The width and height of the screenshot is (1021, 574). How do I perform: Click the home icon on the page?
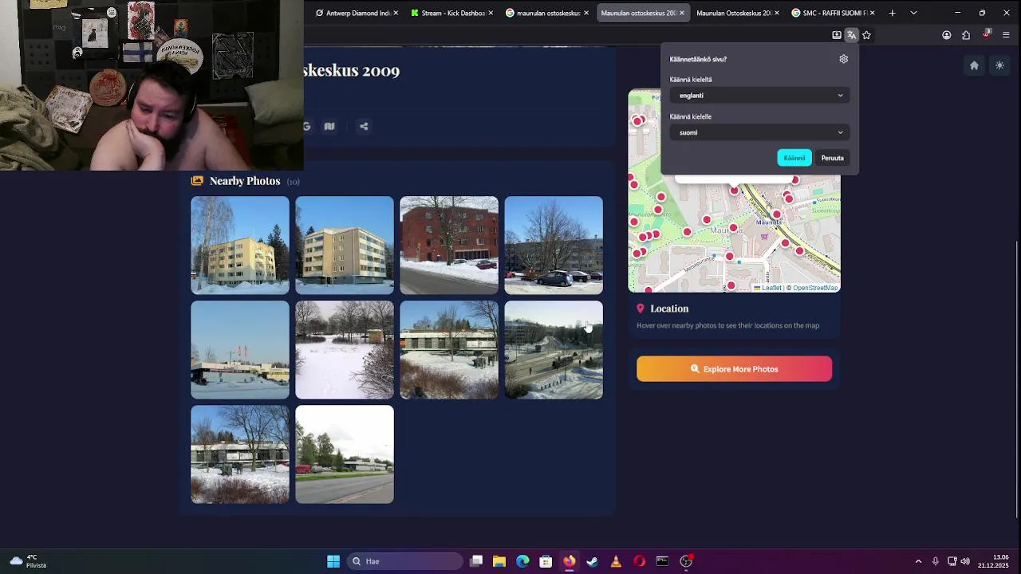click(974, 65)
